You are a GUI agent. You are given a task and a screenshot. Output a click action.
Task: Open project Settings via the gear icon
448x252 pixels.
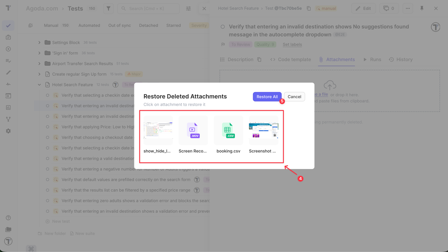click(8, 131)
